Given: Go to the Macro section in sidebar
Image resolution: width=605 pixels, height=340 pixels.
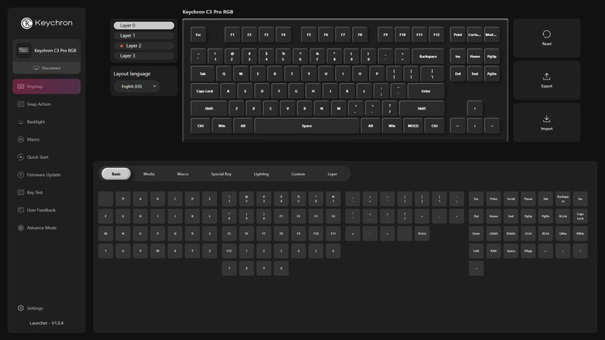Looking at the screenshot, I should click(x=33, y=140).
